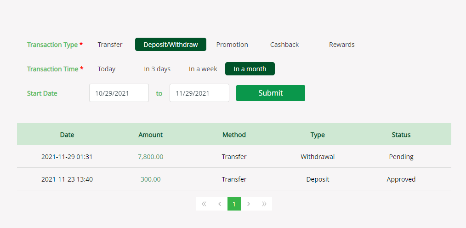This screenshot has width=466, height=228.
Task: Jump to the last results page
Action: (264, 204)
